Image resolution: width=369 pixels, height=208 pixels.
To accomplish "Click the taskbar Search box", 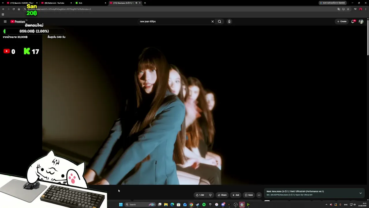I will tap(140, 205).
